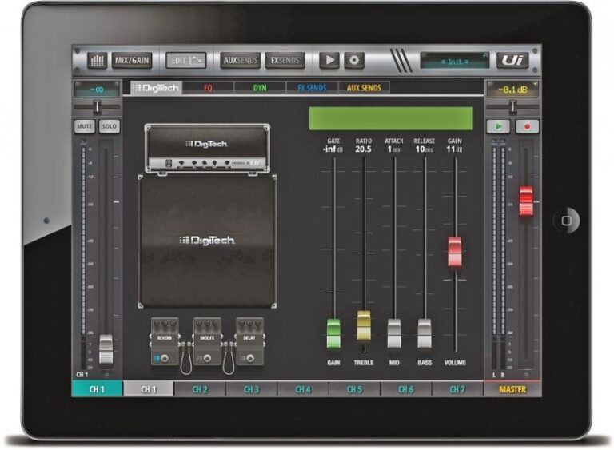Select the CH 6 channel tab
The height and width of the screenshot is (450, 614).
pyautogui.click(x=405, y=389)
